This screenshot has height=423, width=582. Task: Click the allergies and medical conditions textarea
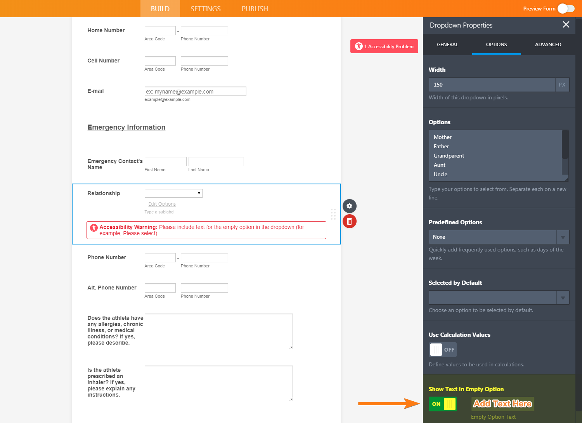[218, 331]
